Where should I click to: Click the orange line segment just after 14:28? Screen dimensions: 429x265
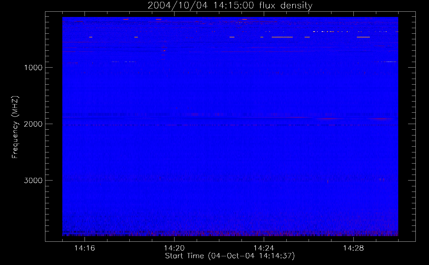363,37
